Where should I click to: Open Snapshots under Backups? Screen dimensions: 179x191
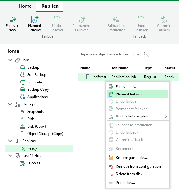tap(36, 112)
